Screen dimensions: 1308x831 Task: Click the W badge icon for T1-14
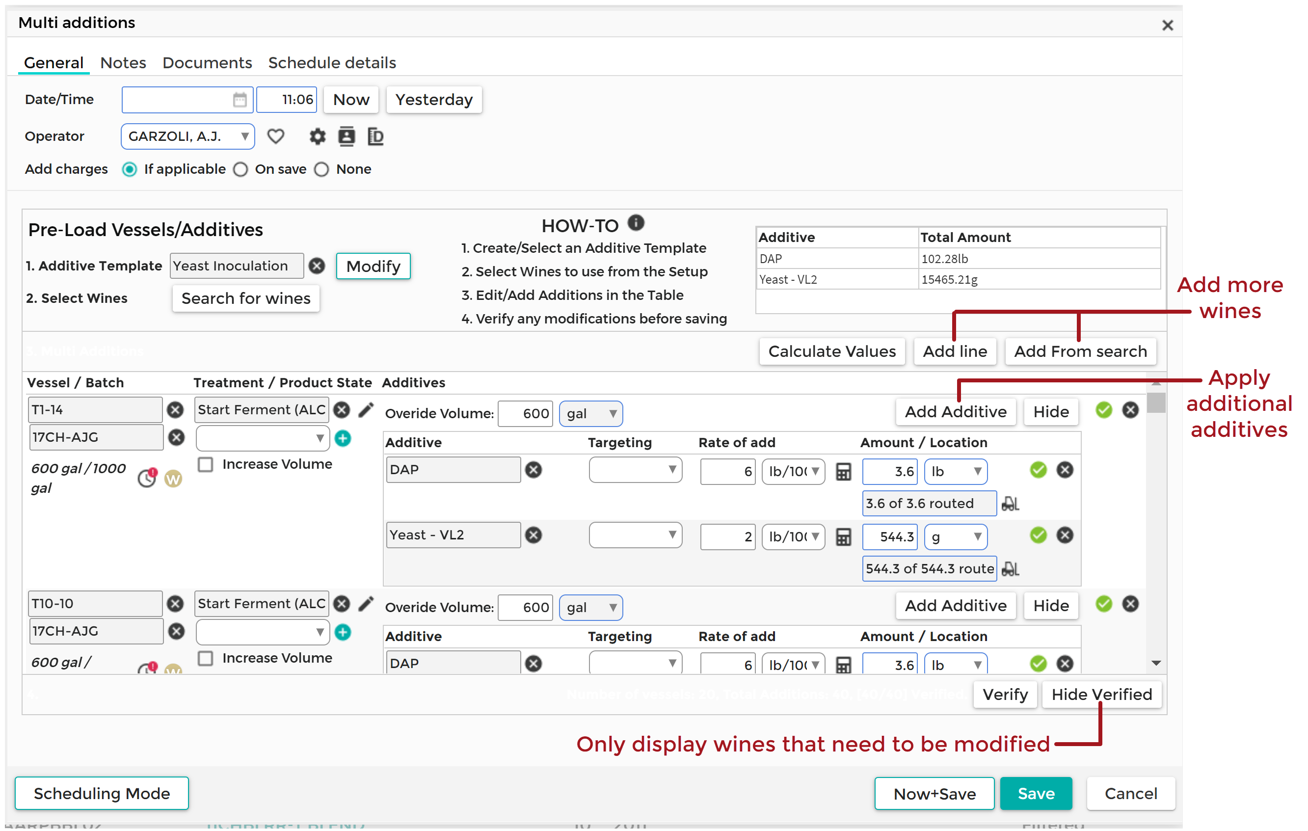click(x=173, y=479)
